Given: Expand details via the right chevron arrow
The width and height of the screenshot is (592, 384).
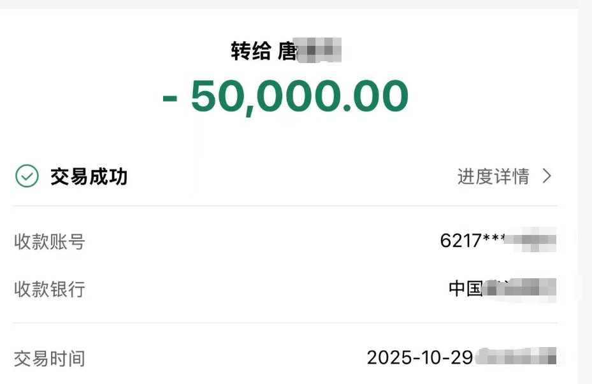Looking at the screenshot, I should (x=546, y=176).
